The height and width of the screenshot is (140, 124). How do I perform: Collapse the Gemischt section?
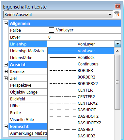click(x=6, y=127)
